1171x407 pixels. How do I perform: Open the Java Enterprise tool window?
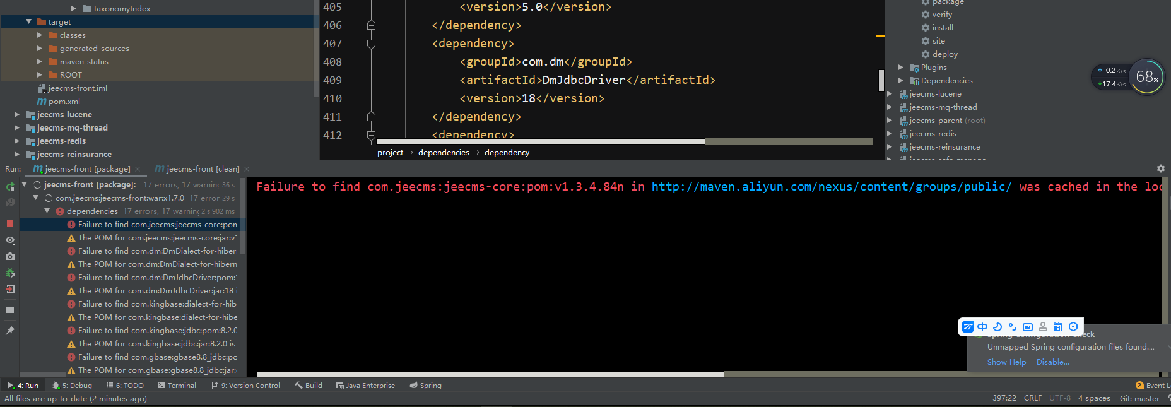click(365, 385)
